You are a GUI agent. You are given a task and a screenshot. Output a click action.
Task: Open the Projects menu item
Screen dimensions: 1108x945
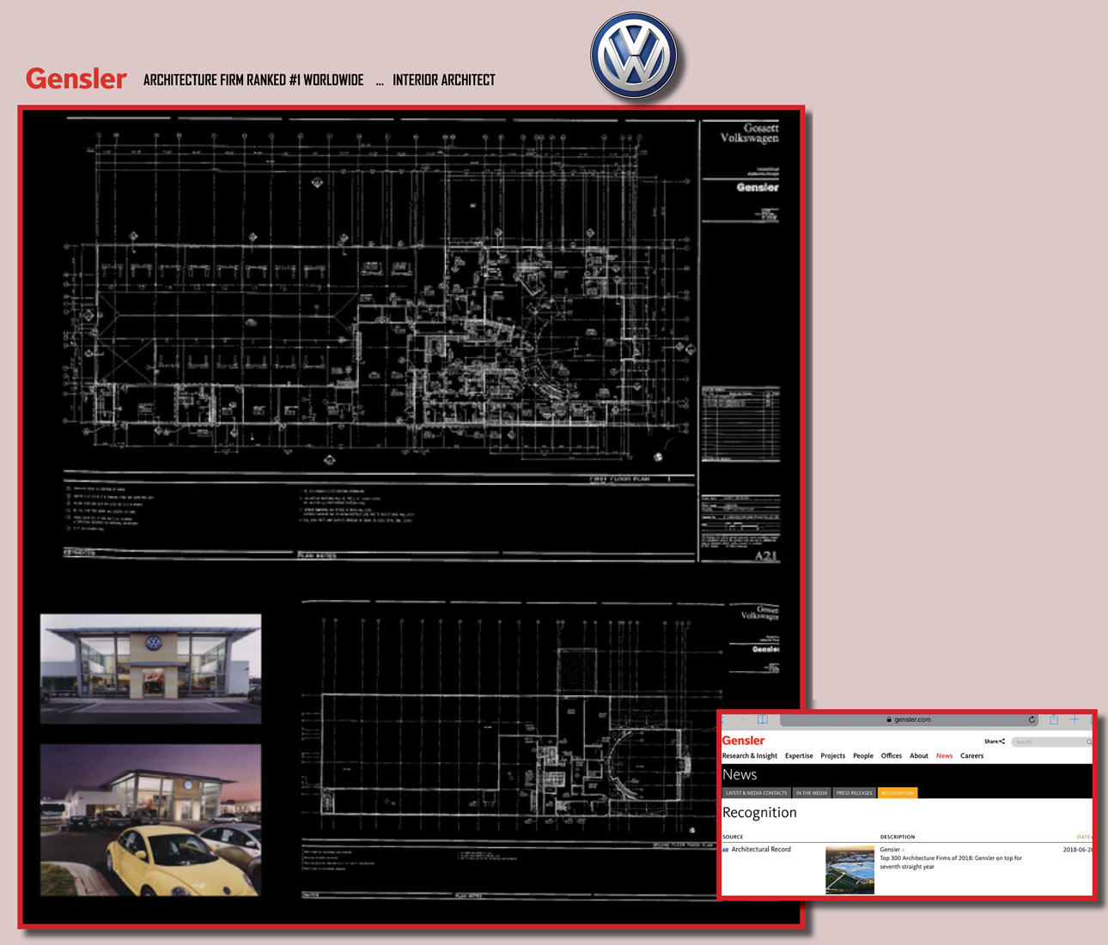coord(833,756)
